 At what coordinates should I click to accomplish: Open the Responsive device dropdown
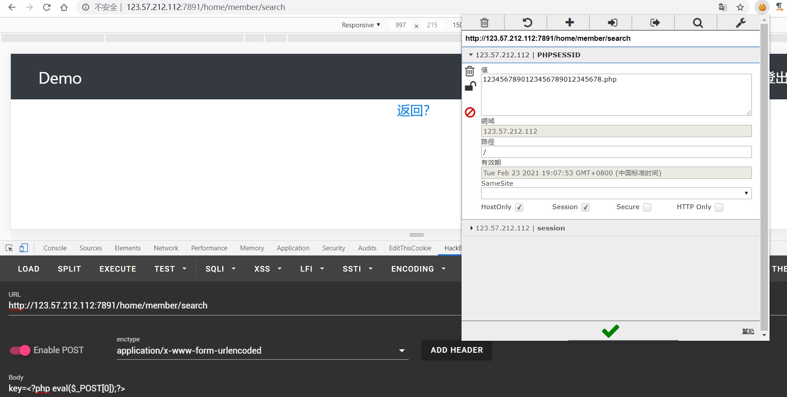[x=361, y=25]
